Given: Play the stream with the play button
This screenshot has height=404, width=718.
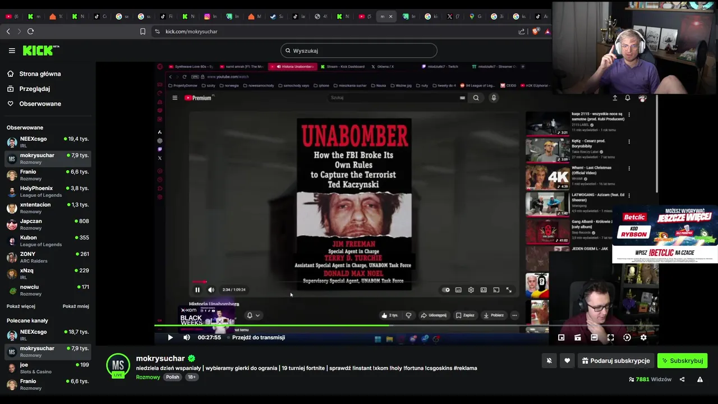Looking at the screenshot, I should (170, 337).
